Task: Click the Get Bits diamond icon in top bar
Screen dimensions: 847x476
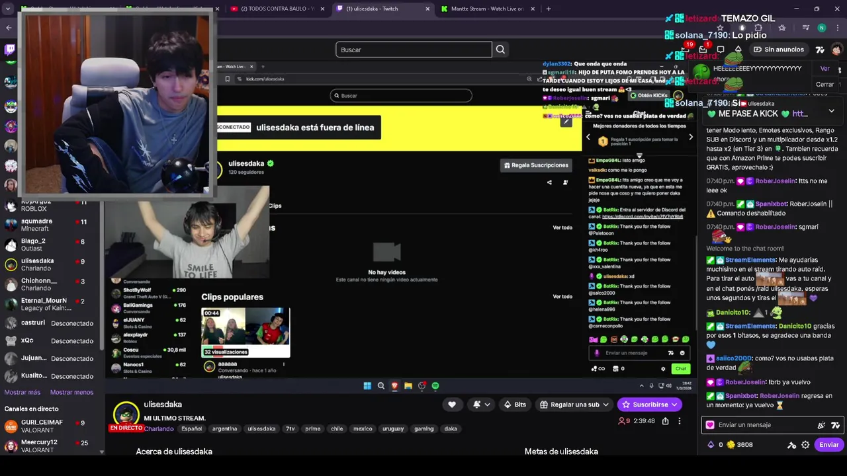Action: point(738,50)
